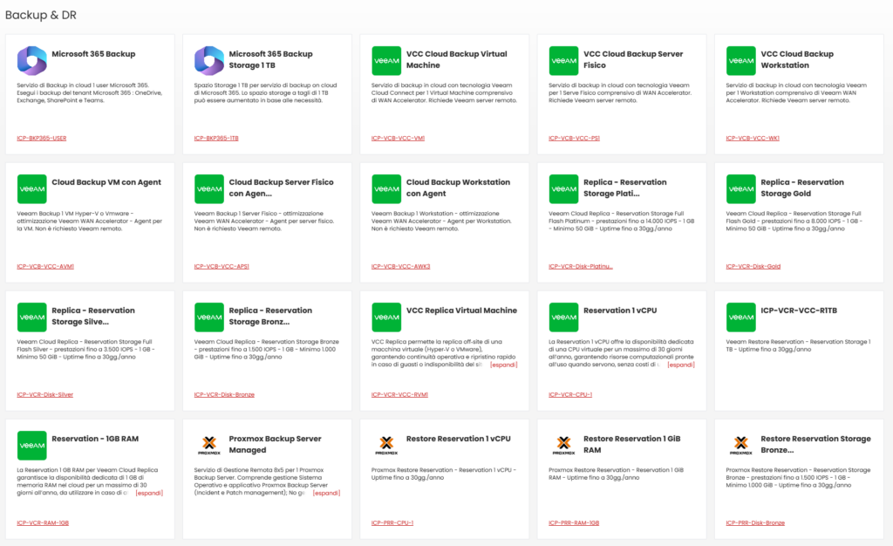Expand the Reservation 1 vCPU description
Image resolution: width=893 pixels, height=546 pixels.
(681, 365)
